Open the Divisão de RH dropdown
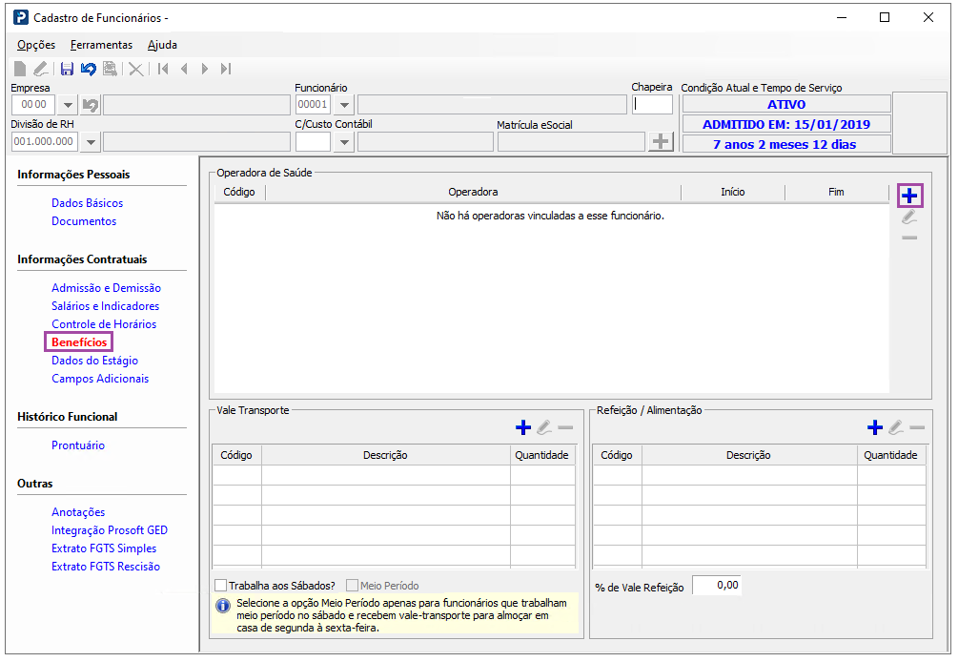 click(91, 142)
